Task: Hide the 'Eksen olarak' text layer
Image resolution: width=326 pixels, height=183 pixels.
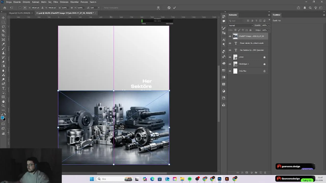Action: [x=230, y=43]
